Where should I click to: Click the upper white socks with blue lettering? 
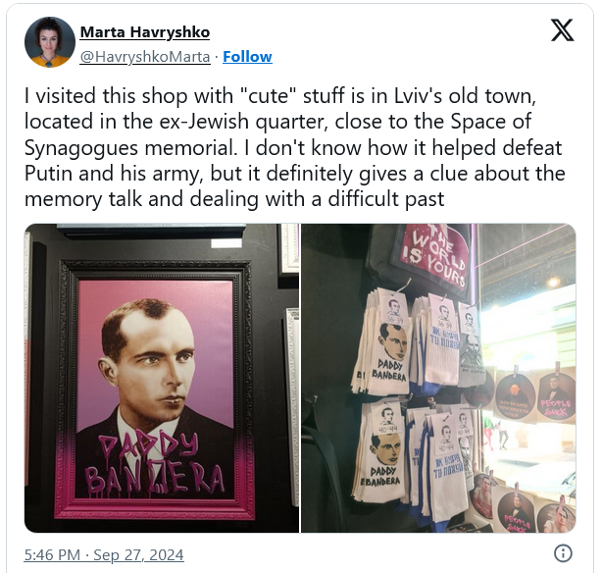[x=441, y=339]
